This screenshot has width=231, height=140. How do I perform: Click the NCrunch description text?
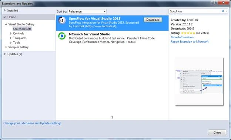pyautogui.click(x=112, y=40)
